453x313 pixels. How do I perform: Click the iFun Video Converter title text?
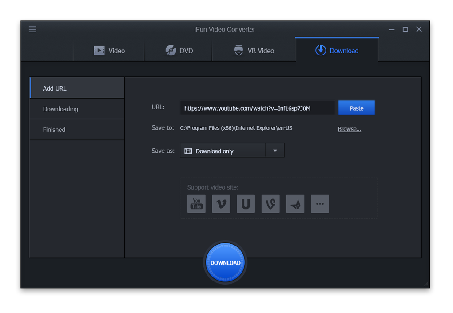[225, 29]
